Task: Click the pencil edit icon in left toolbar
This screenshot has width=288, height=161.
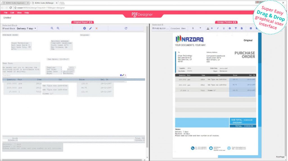Action: click(90, 28)
